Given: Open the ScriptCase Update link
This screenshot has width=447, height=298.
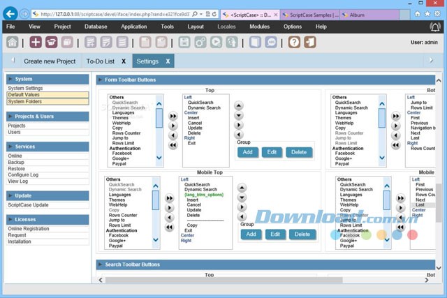Looking at the screenshot, I should 29,205.
